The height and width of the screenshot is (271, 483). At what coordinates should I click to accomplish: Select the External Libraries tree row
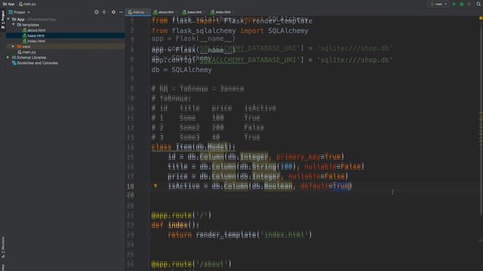[29, 57]
